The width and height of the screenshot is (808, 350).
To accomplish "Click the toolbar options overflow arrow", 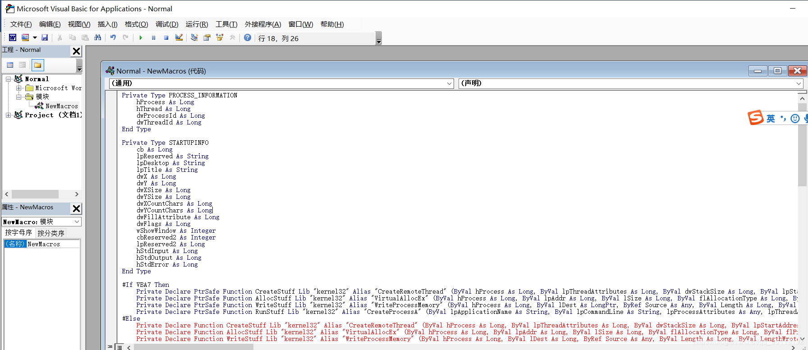I will tap(379, 38).
